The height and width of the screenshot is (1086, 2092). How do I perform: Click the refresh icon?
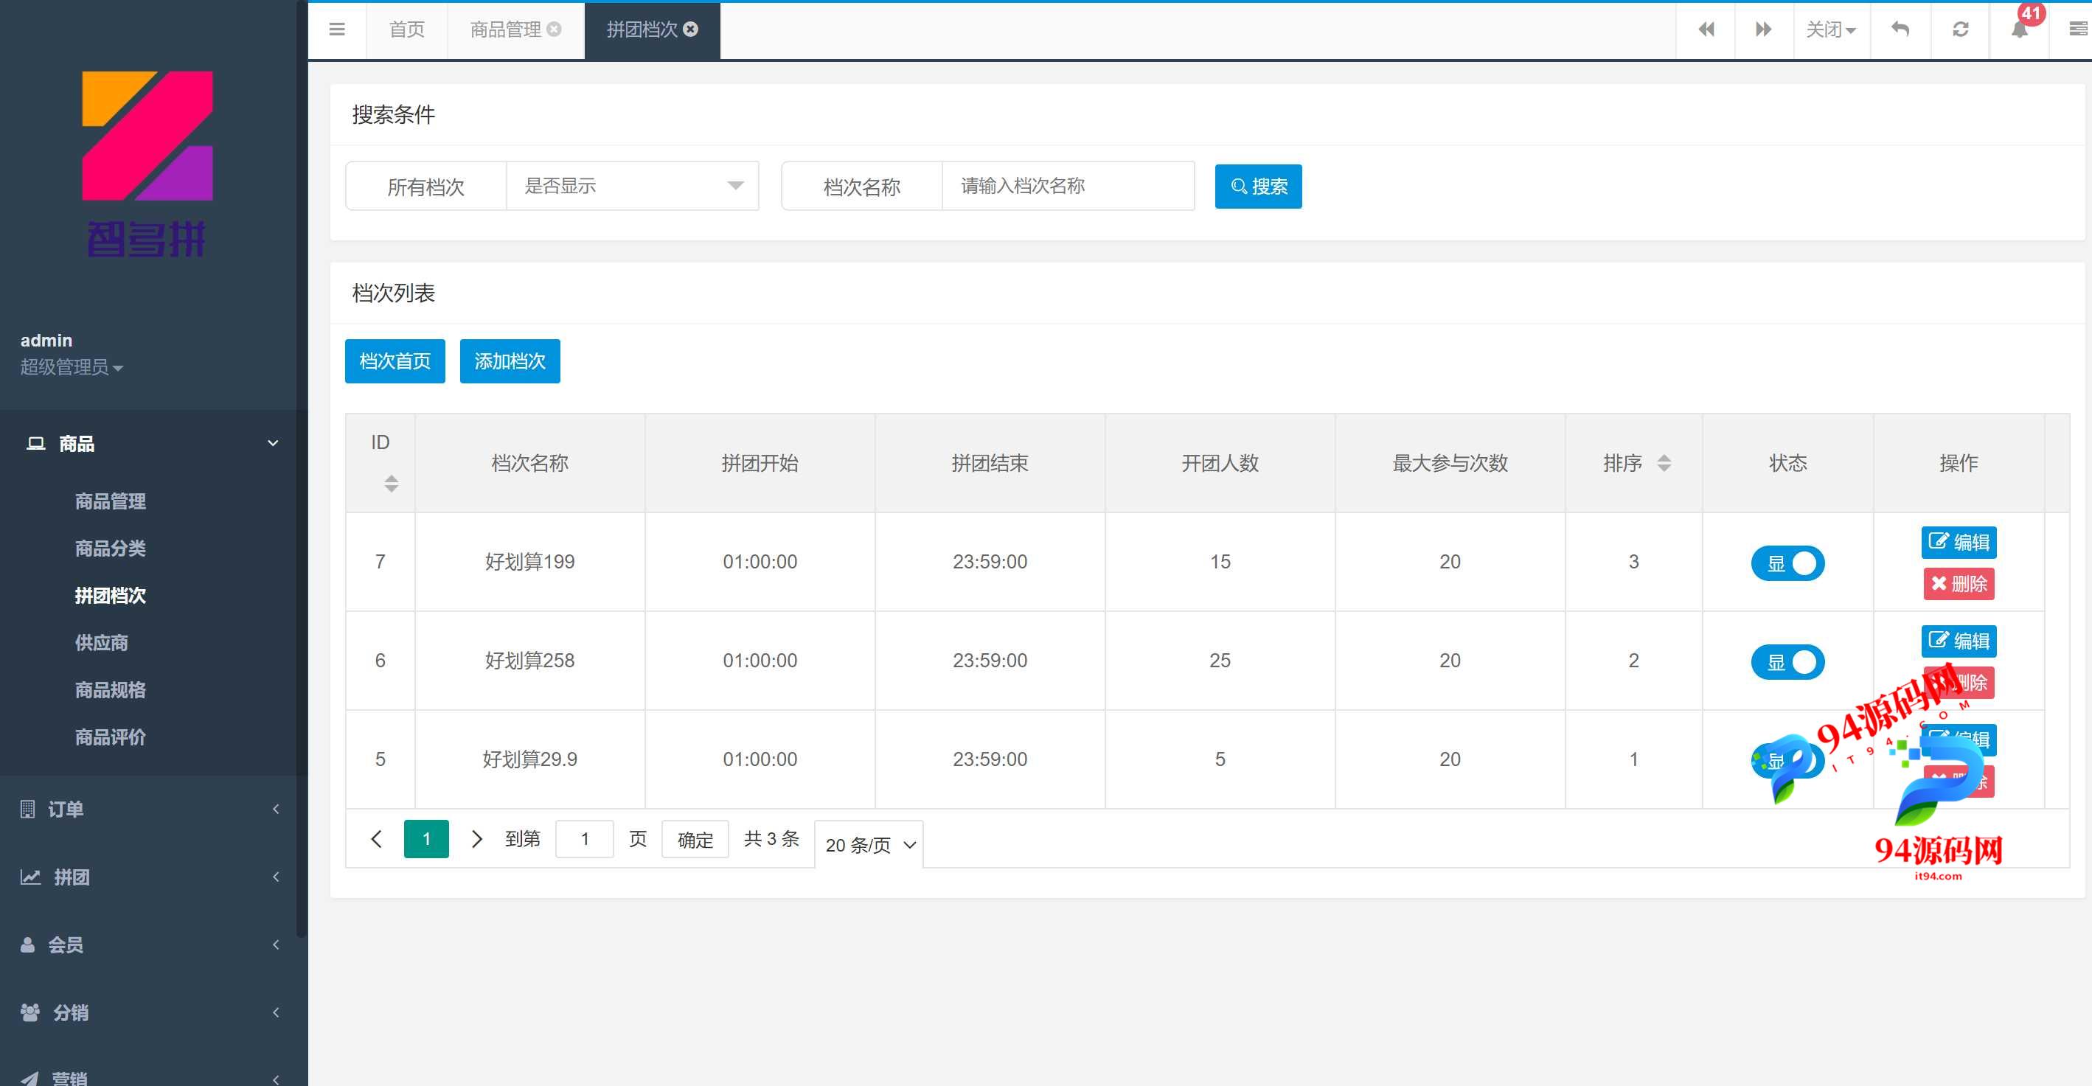click(1961, 29)
